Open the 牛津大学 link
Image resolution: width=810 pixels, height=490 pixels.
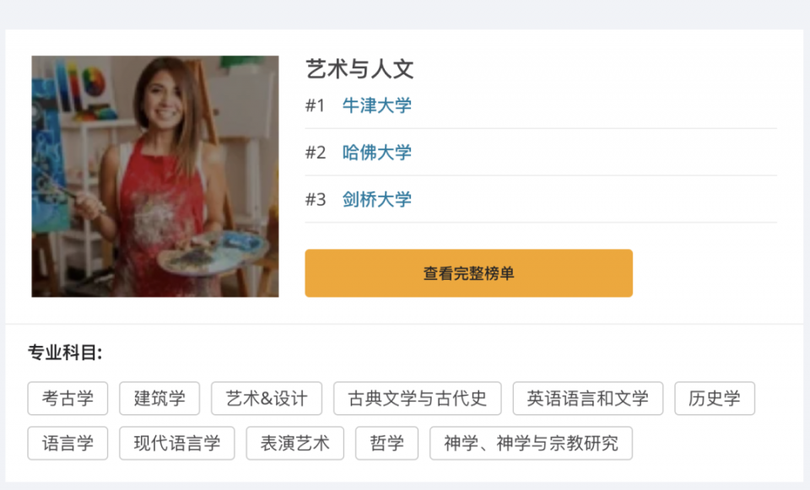376,105
